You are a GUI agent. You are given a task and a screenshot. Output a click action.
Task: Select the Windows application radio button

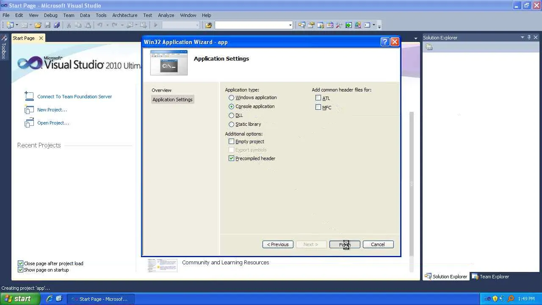pyautogui.click(x=231, y=97)
